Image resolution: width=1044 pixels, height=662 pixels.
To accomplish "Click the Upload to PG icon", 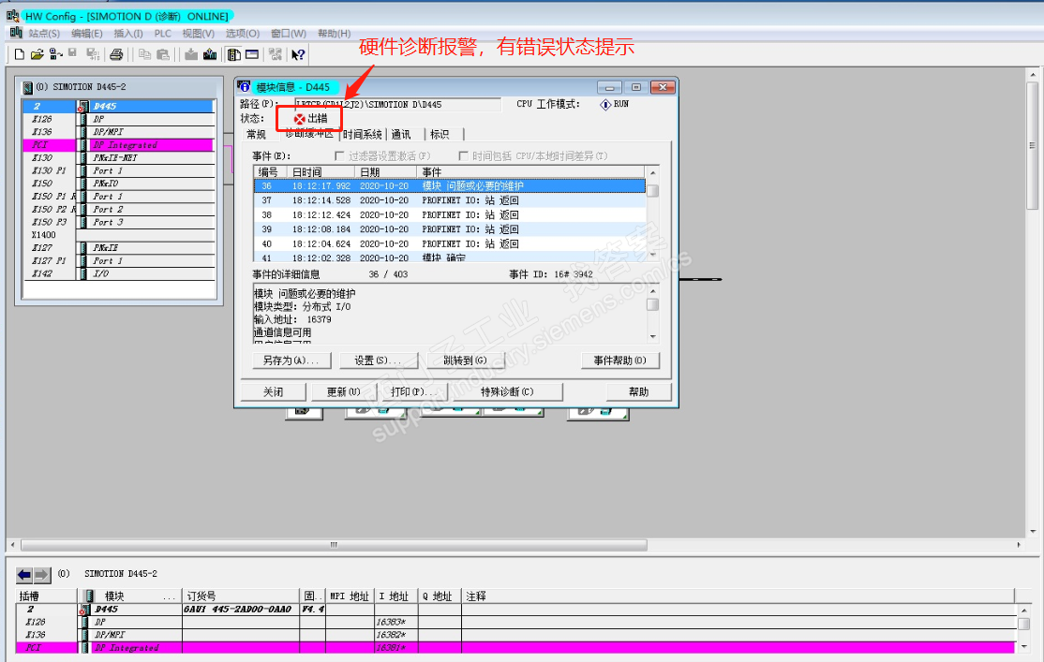I will [x=210, y=54].
